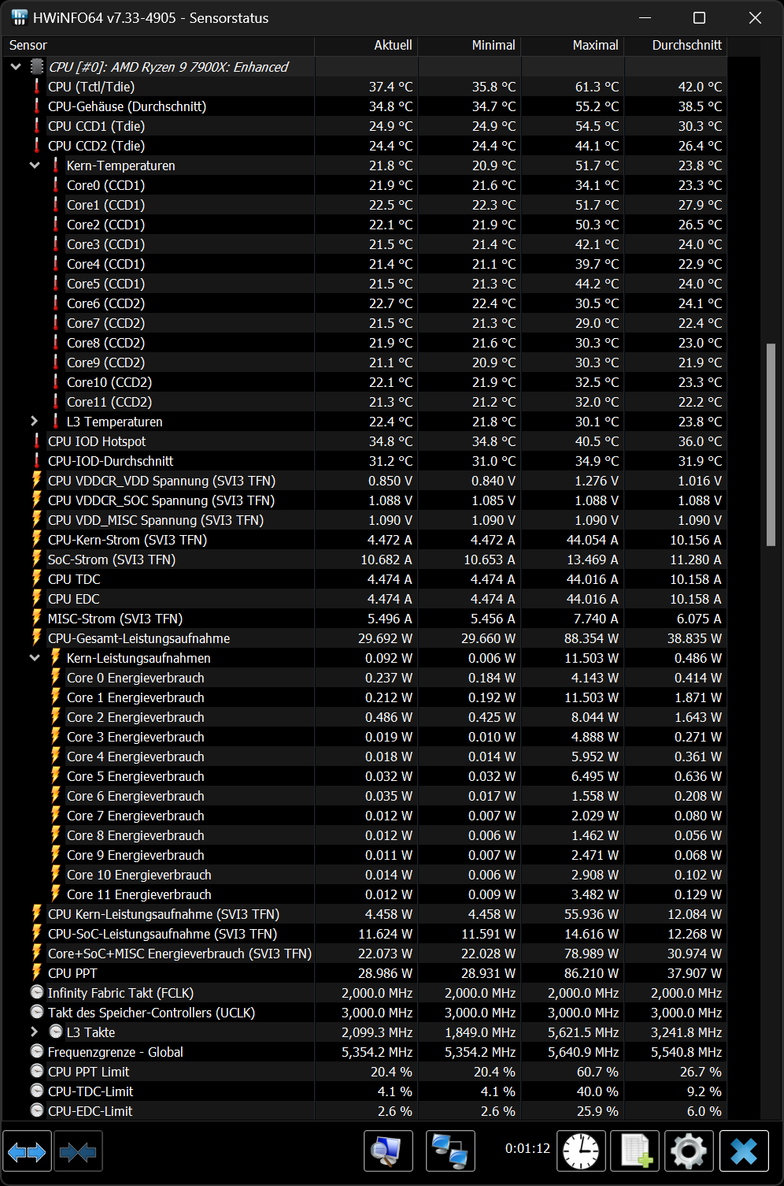Collapse the Kern-Leistungsaufnahmen tree
784x1186 pixels.
(x=35, y=658)
